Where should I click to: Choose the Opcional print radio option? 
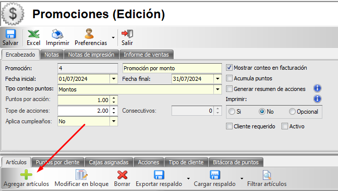(292, 112)
